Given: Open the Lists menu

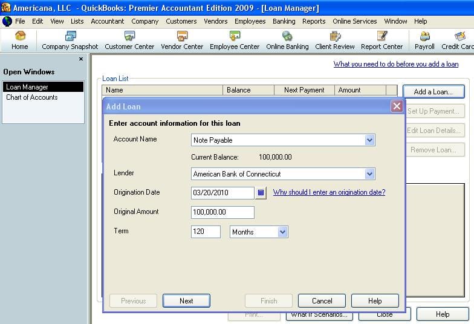Looking at the screenshot, I should pyautogui.click(x=77, y=21).
